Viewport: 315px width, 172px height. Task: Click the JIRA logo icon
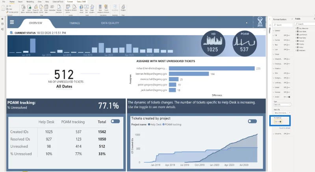[x=260, y=22]
